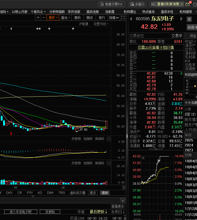Close the MACD indicator panel
The width and height of the screenshot is (197, 220).
tap(109, 139)
